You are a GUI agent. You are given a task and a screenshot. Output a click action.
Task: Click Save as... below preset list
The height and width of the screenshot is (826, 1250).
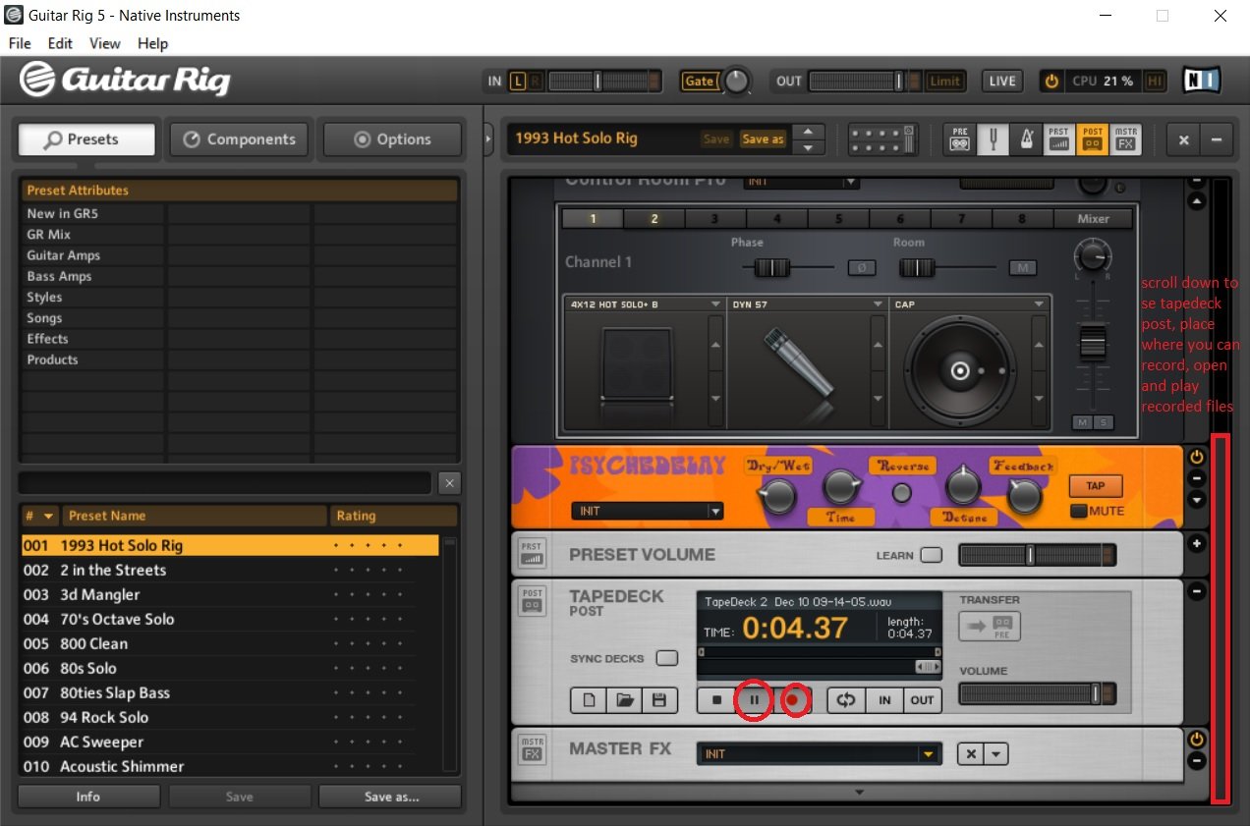[x=391, y=797]
